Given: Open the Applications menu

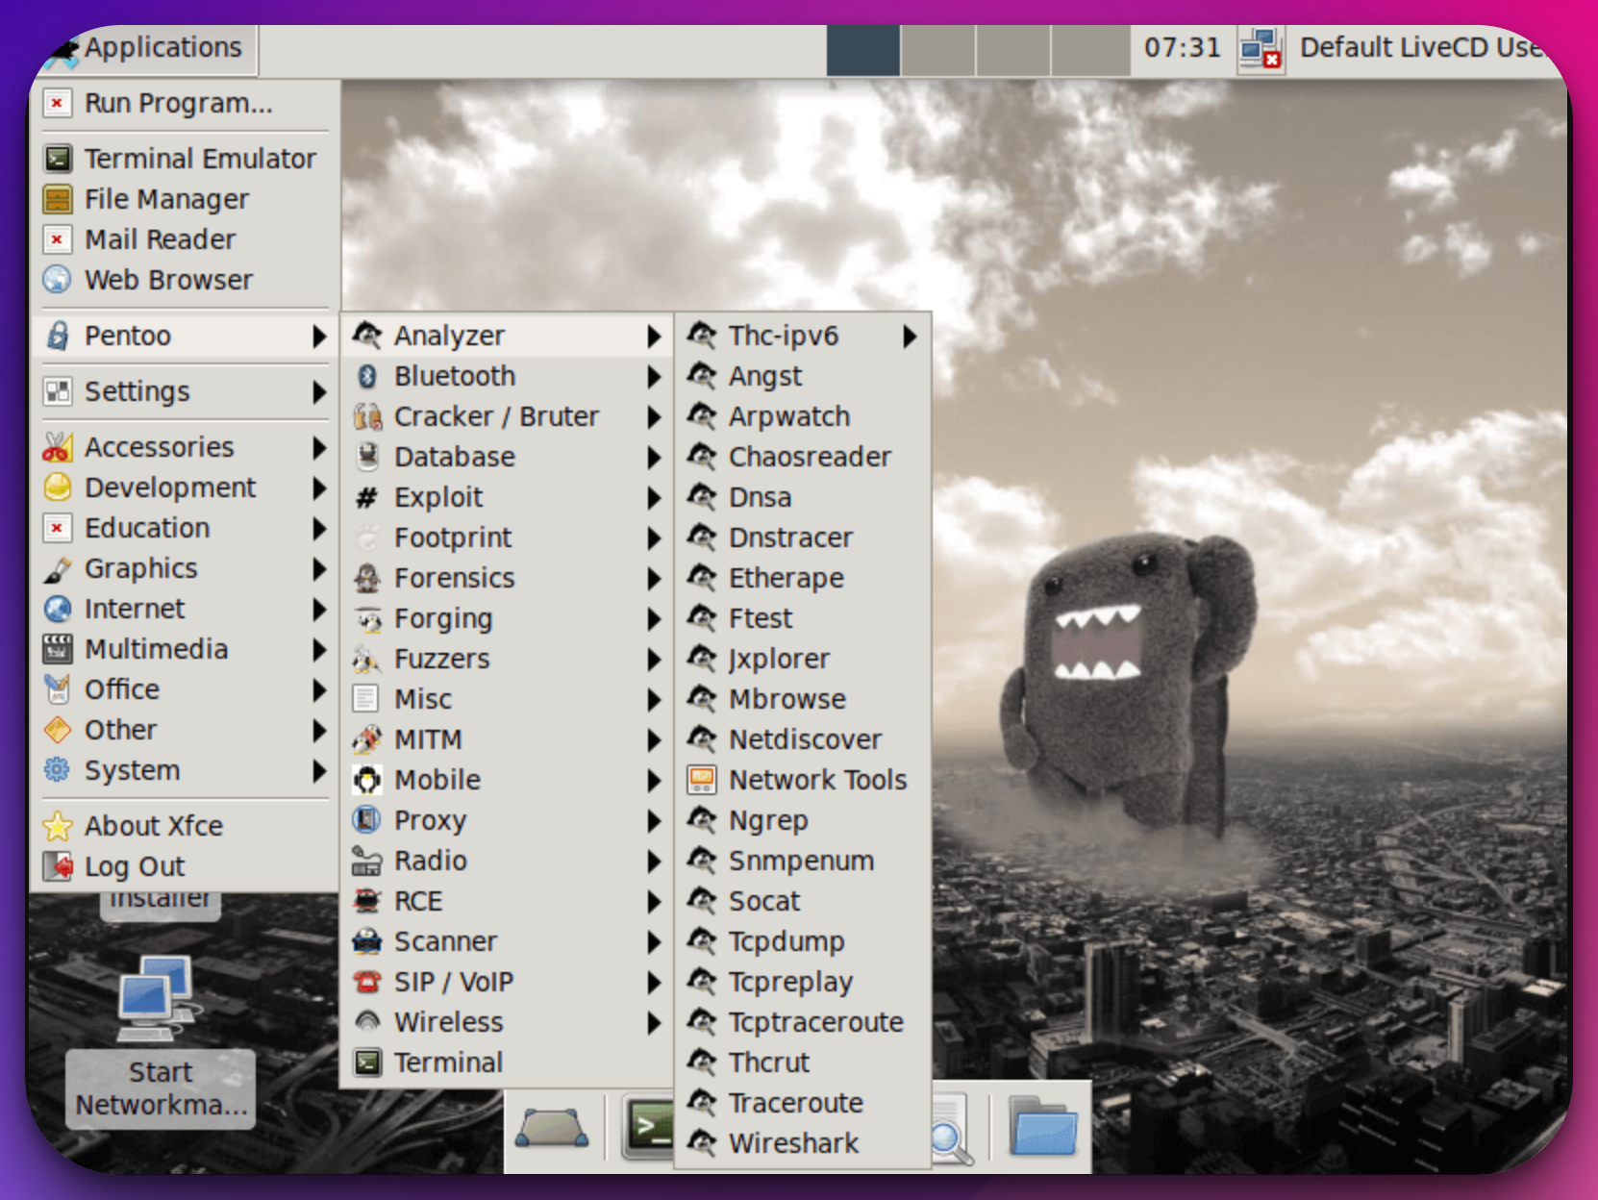Looking at the screenshot, I should (146, 47).
